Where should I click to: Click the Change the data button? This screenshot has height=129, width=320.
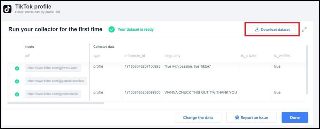(x=198, y=118)
